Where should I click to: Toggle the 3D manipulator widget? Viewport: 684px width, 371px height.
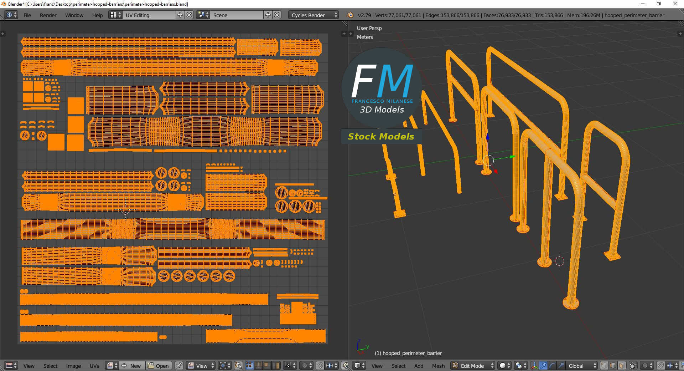(534, 366)
